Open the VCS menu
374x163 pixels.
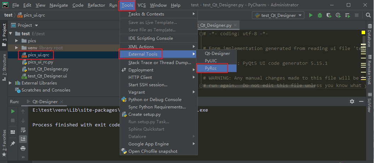[142, 5]
